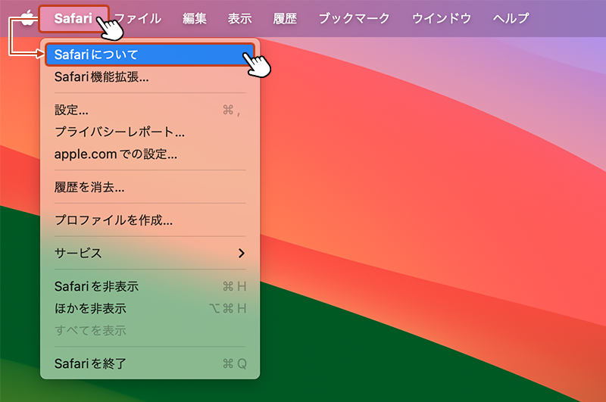Select Safariについて menu item

click(150, 55)
